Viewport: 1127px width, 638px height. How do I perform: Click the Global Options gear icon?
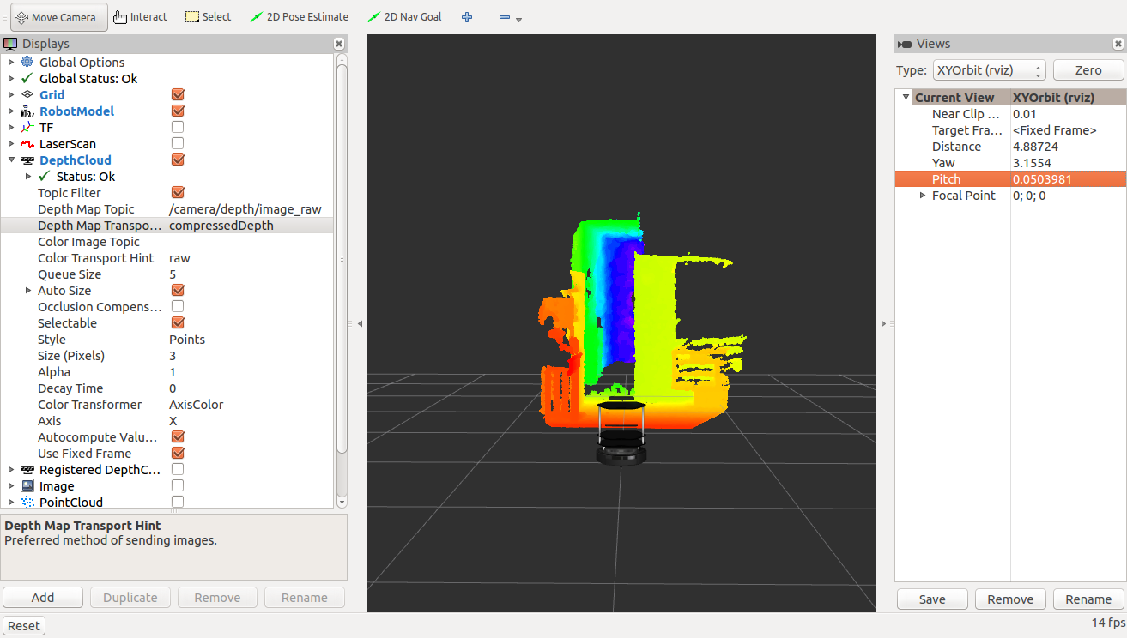[27, 62]
